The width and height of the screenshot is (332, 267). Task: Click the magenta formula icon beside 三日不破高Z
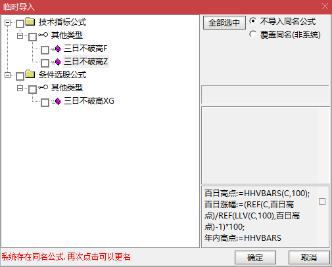pyautogui.click(x=58, y=62)
